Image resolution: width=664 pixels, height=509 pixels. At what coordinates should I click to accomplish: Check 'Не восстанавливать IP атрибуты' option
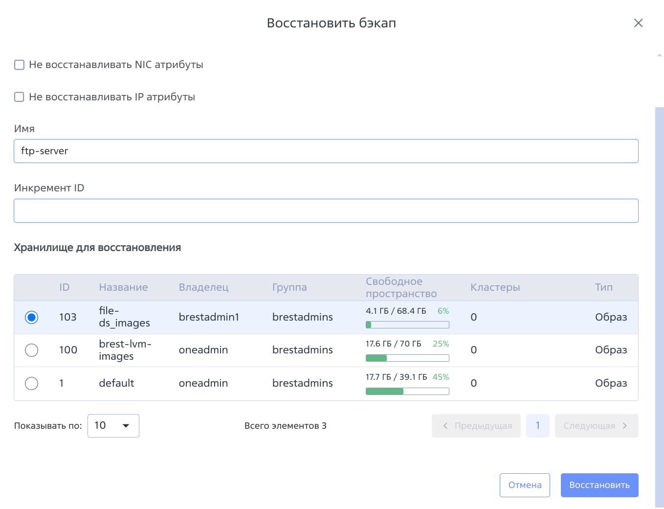click(20, 97)
